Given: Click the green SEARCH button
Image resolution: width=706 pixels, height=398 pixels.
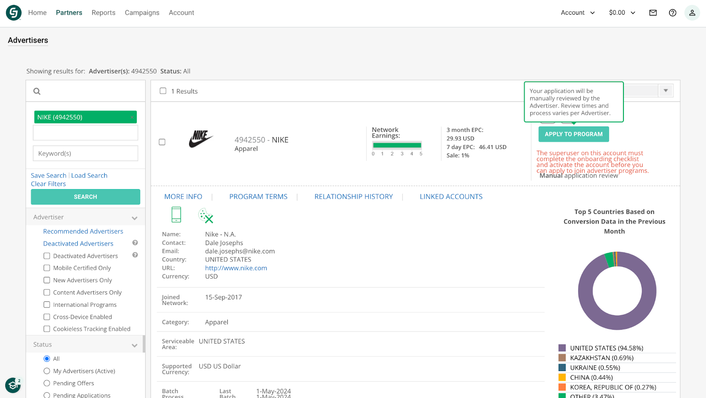Looking at the screenshot, I should click(86, 197).
